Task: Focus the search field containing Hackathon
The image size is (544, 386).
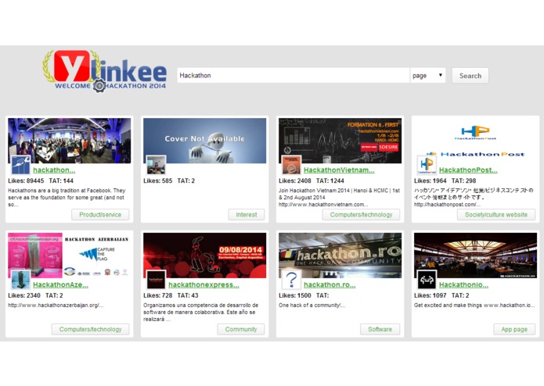Action: coord(294,76)
